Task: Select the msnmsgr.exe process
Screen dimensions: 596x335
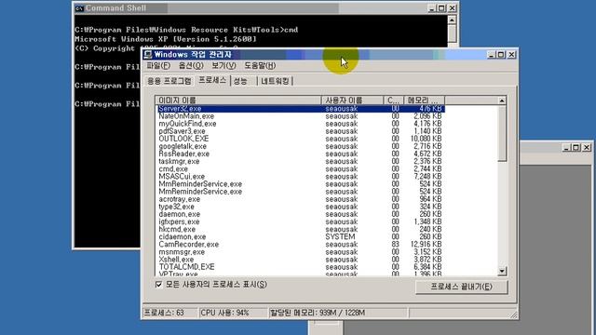Action: coord(182,252)
